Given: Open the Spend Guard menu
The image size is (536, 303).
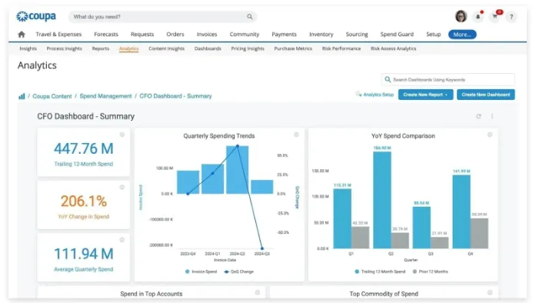Looking at the screenshot, I should click(x=397, y=34).
